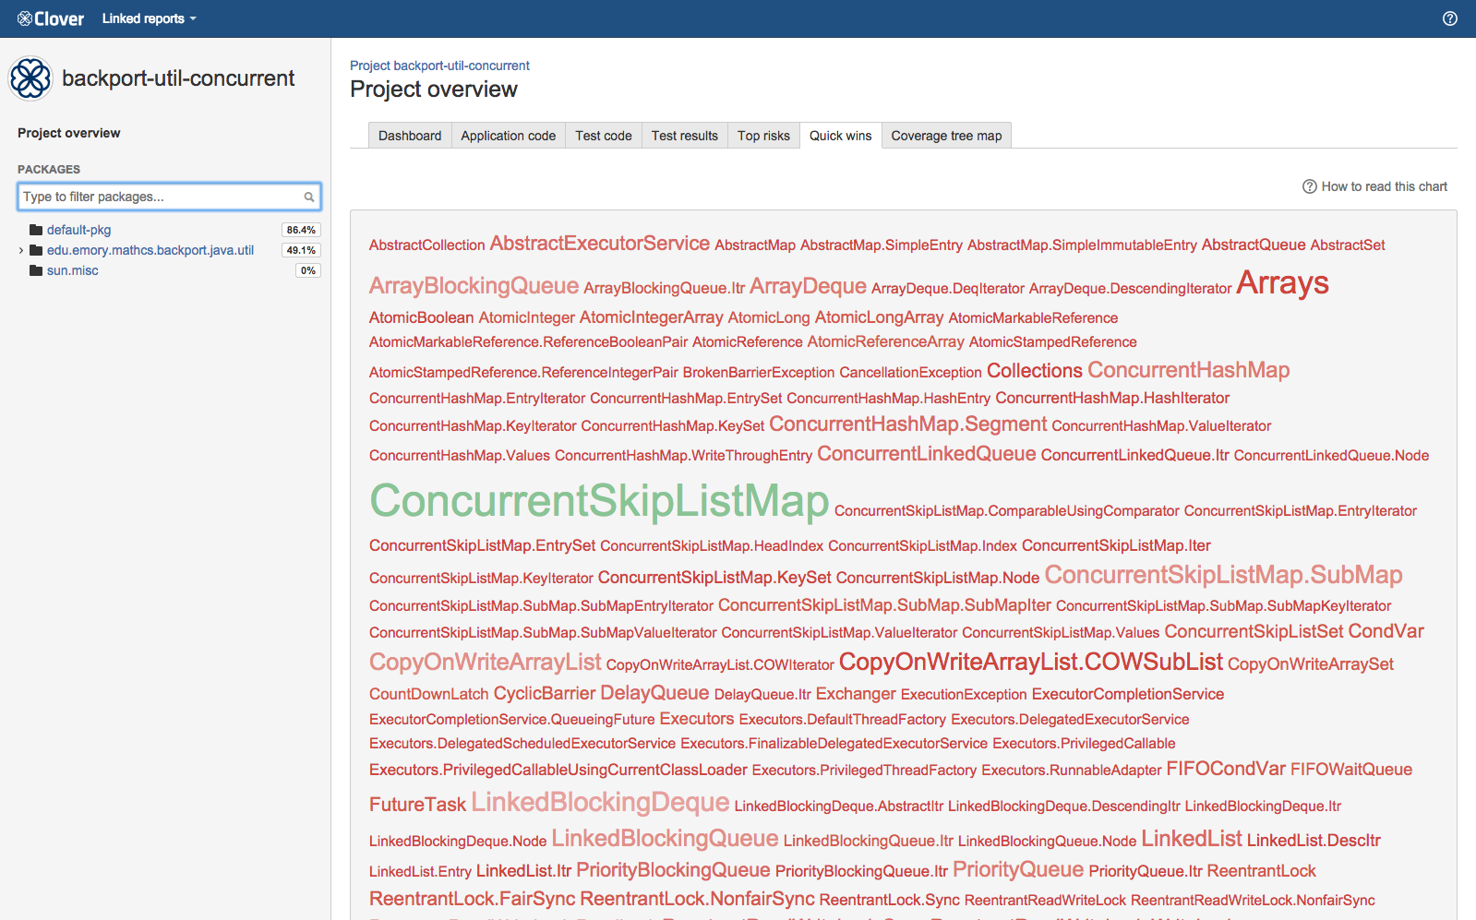The width and height of the screenshot is (1476, 920).
Task: Focus the Type to filter packages field
Action: point(162,197)
